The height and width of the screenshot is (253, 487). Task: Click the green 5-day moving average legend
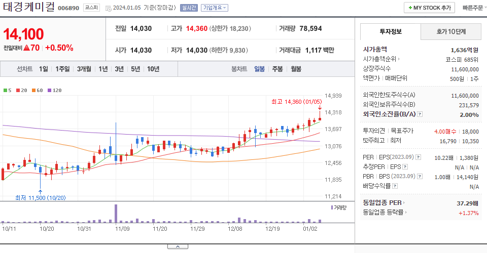click(x=7, y=91)
